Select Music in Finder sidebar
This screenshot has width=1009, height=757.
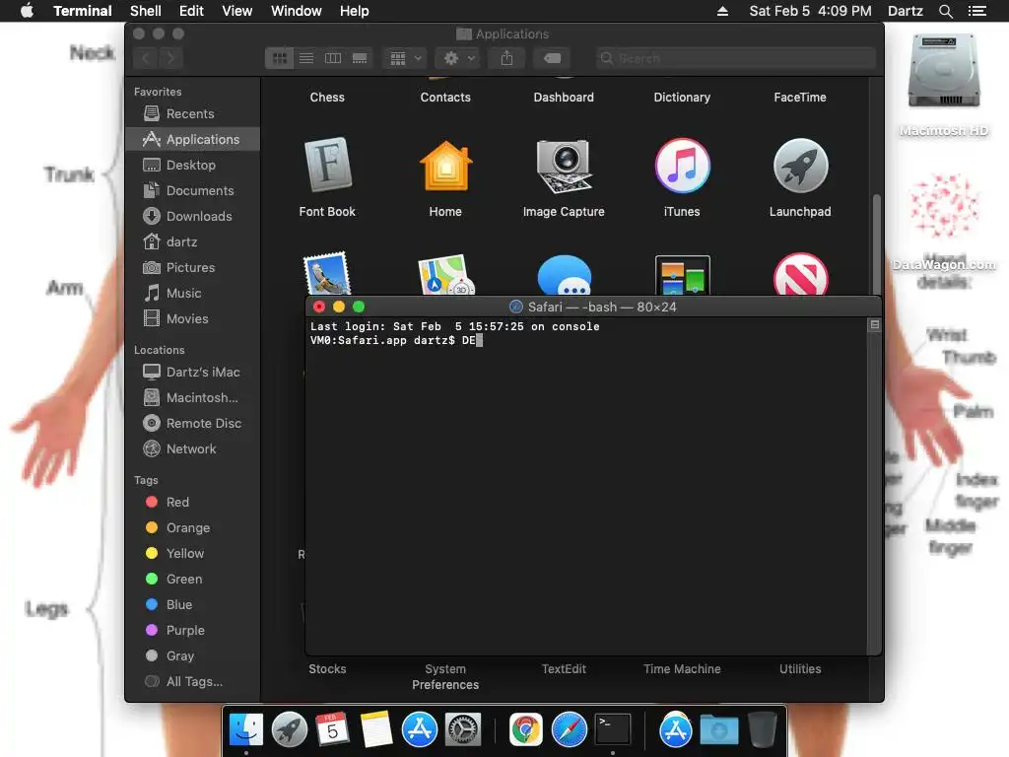192,294
